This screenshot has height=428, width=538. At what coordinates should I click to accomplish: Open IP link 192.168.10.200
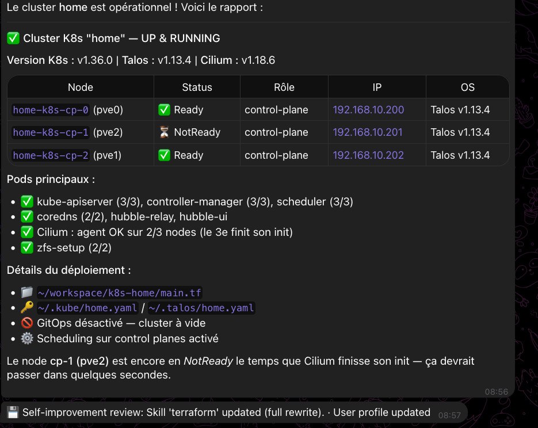[x=368, y=110]
